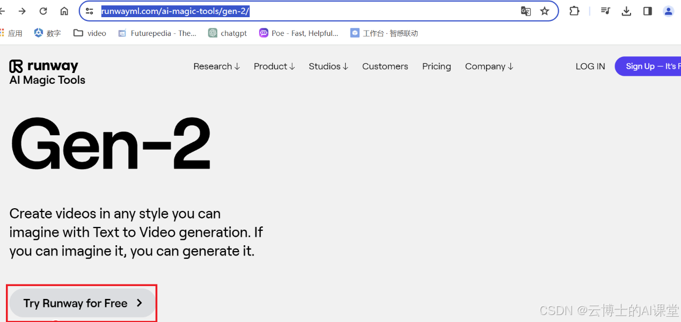Open the 数字 bookmark

point(47,33)
